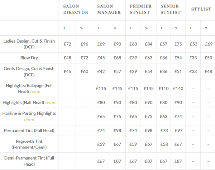Select the £97 Senior Stylist tint price

click(x=178, y=130)
